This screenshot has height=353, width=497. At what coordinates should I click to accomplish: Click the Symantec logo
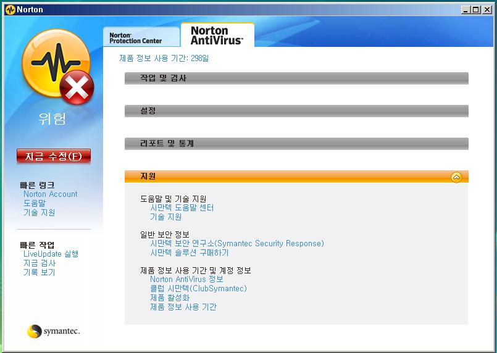coord(53,331)
